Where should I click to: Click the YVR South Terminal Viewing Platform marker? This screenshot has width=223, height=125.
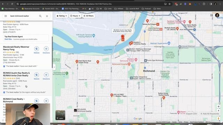pyautogui.click(x=94, y=35)
